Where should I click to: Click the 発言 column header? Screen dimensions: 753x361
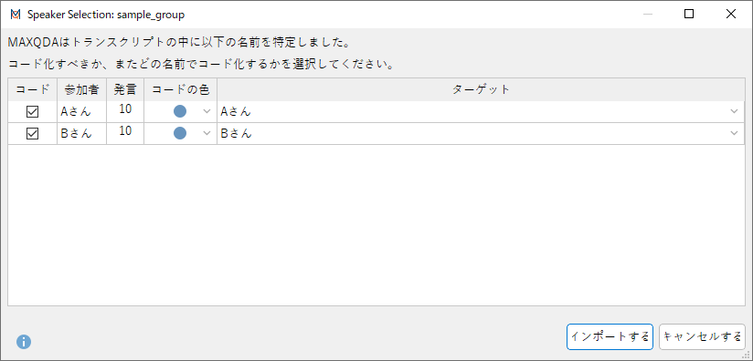125,89
